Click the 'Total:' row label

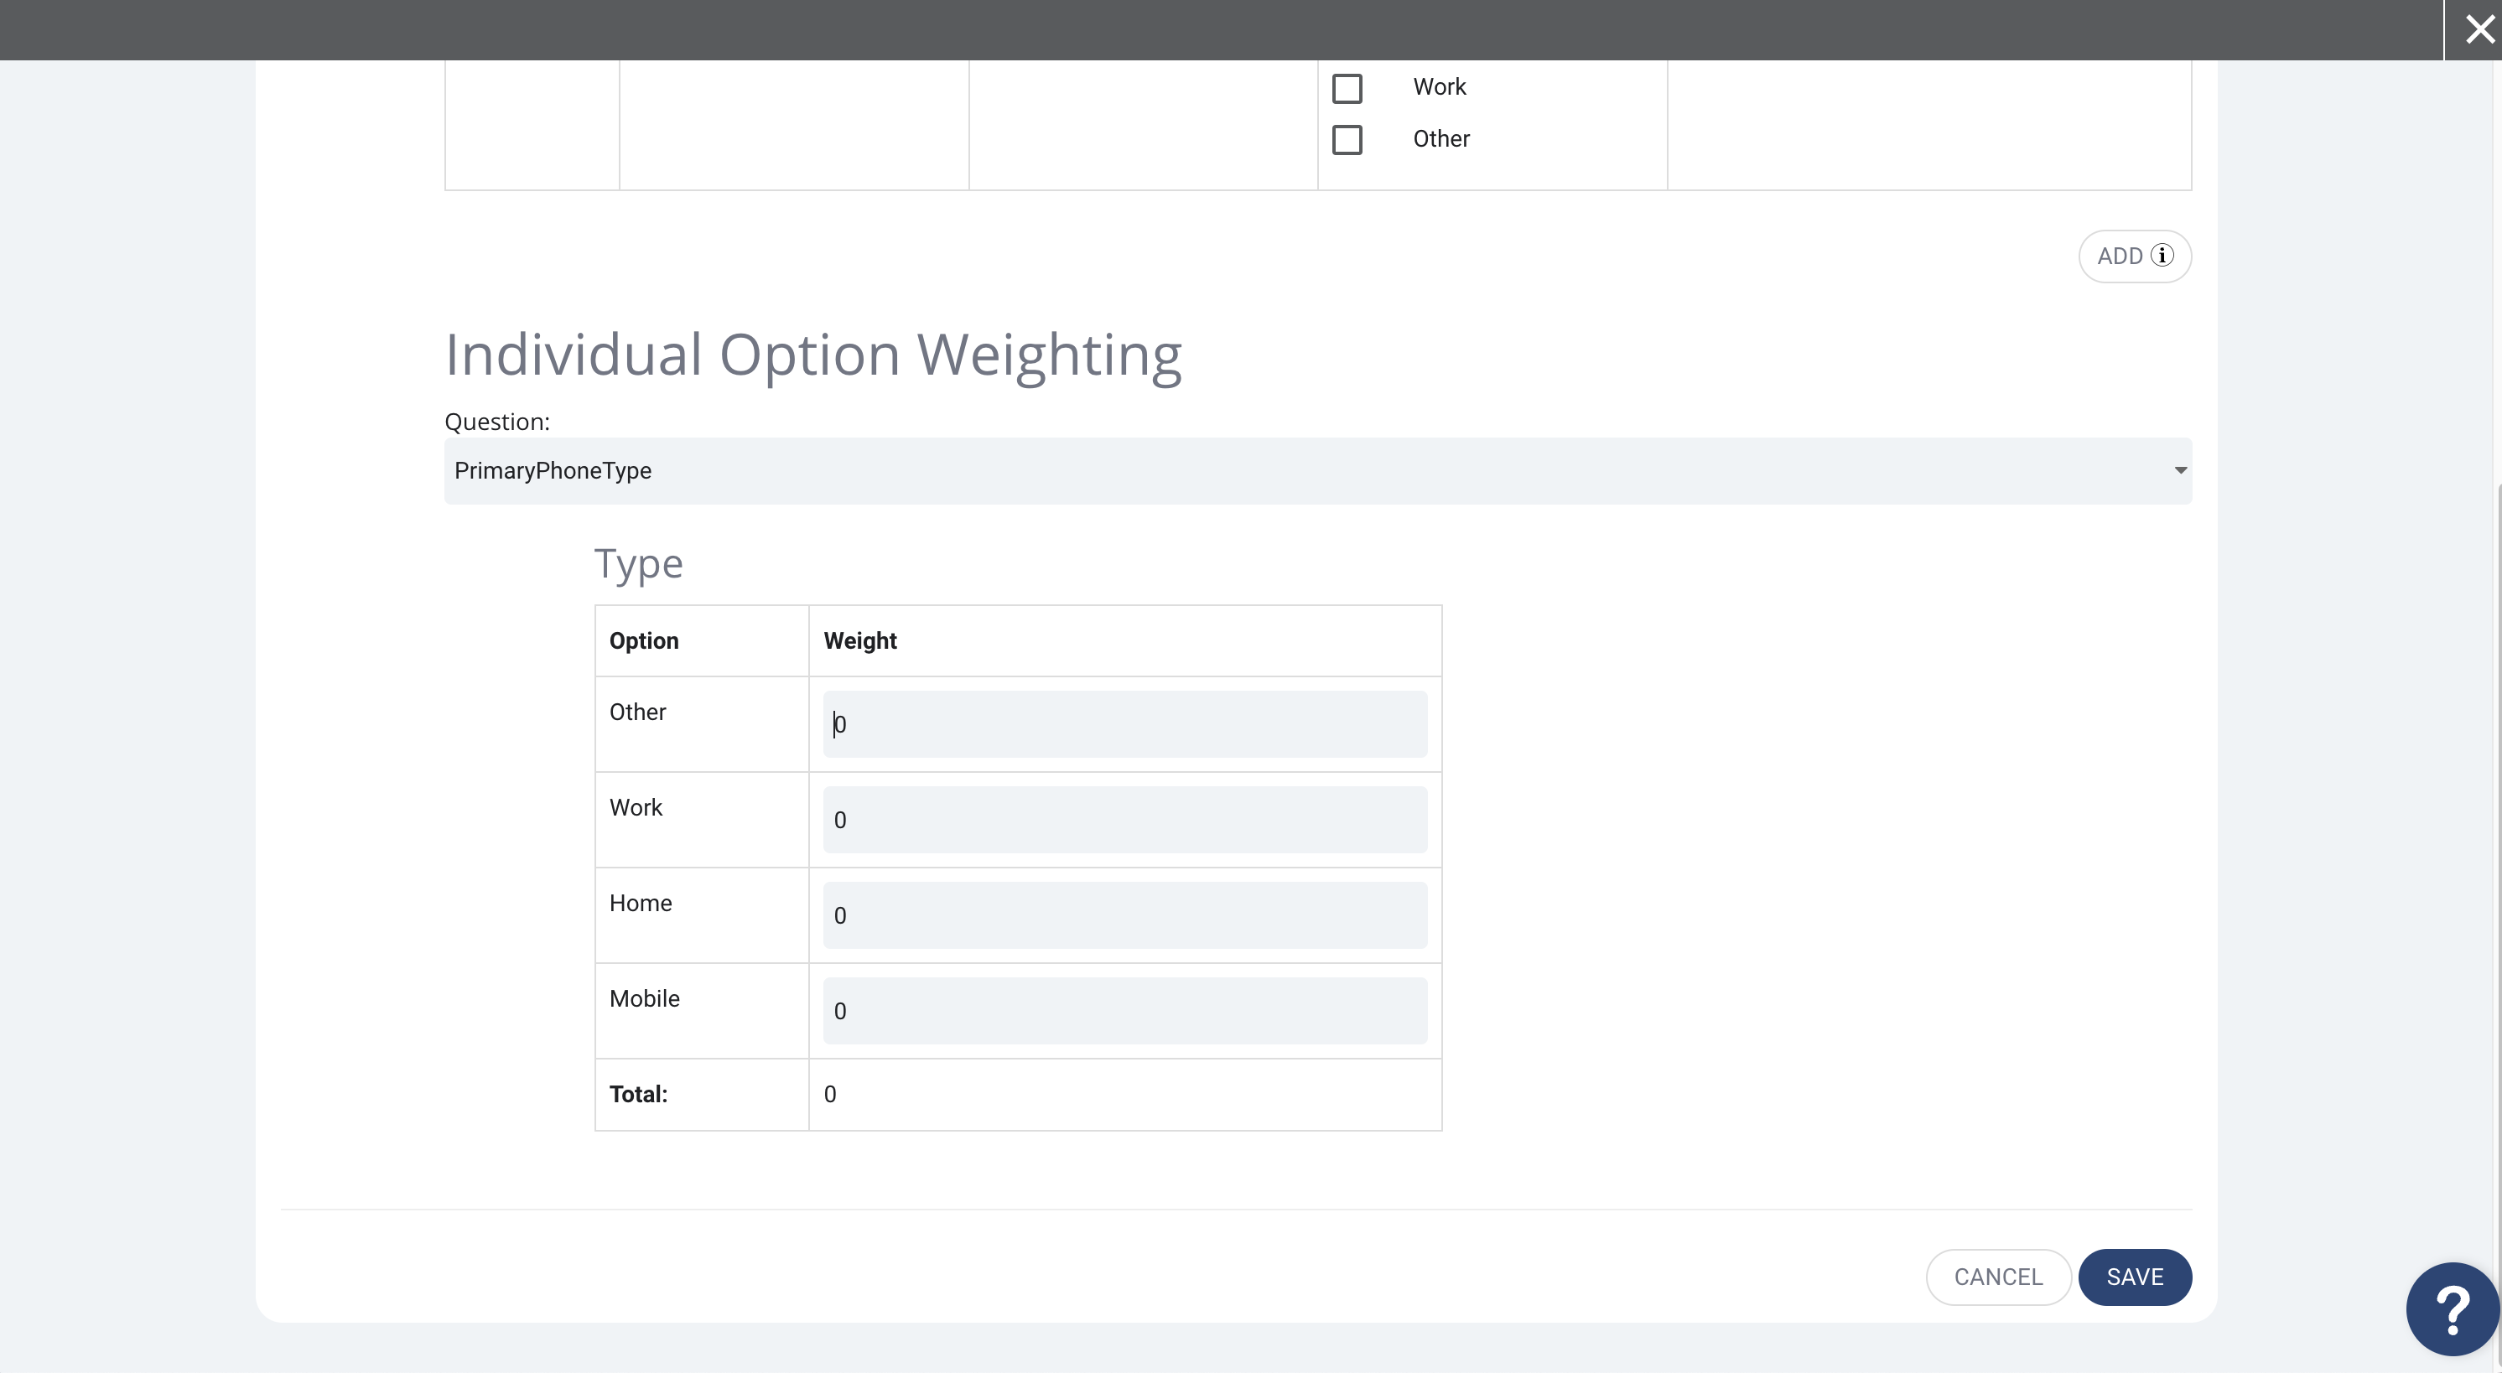point(638,1095)
